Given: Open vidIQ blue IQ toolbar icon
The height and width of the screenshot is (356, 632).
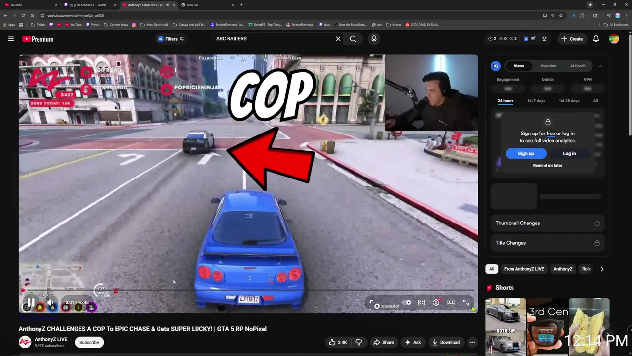Looking at the screenshot, I should 526,39.
